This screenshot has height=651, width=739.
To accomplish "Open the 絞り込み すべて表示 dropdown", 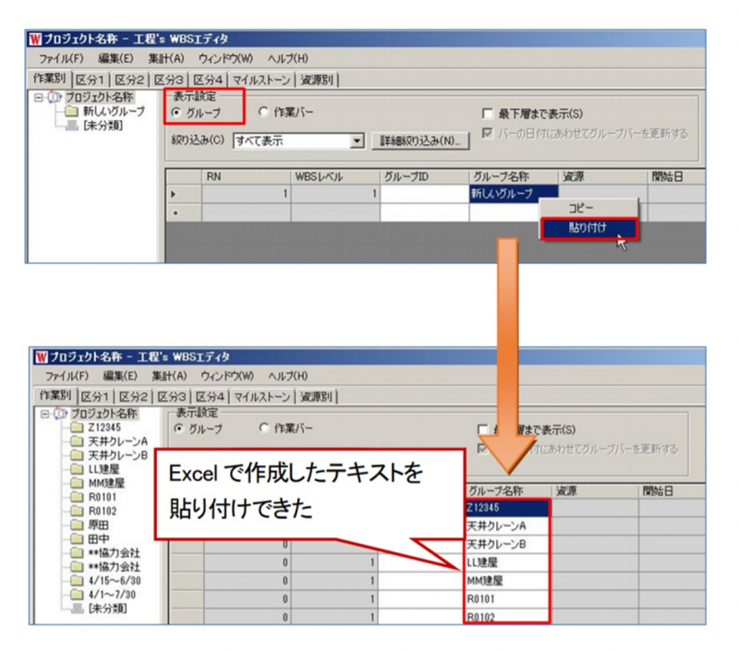I will coord(357,141).
